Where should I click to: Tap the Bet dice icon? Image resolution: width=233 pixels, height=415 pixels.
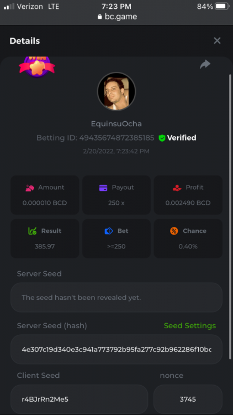pyautogui.click(x=109, y=231)
